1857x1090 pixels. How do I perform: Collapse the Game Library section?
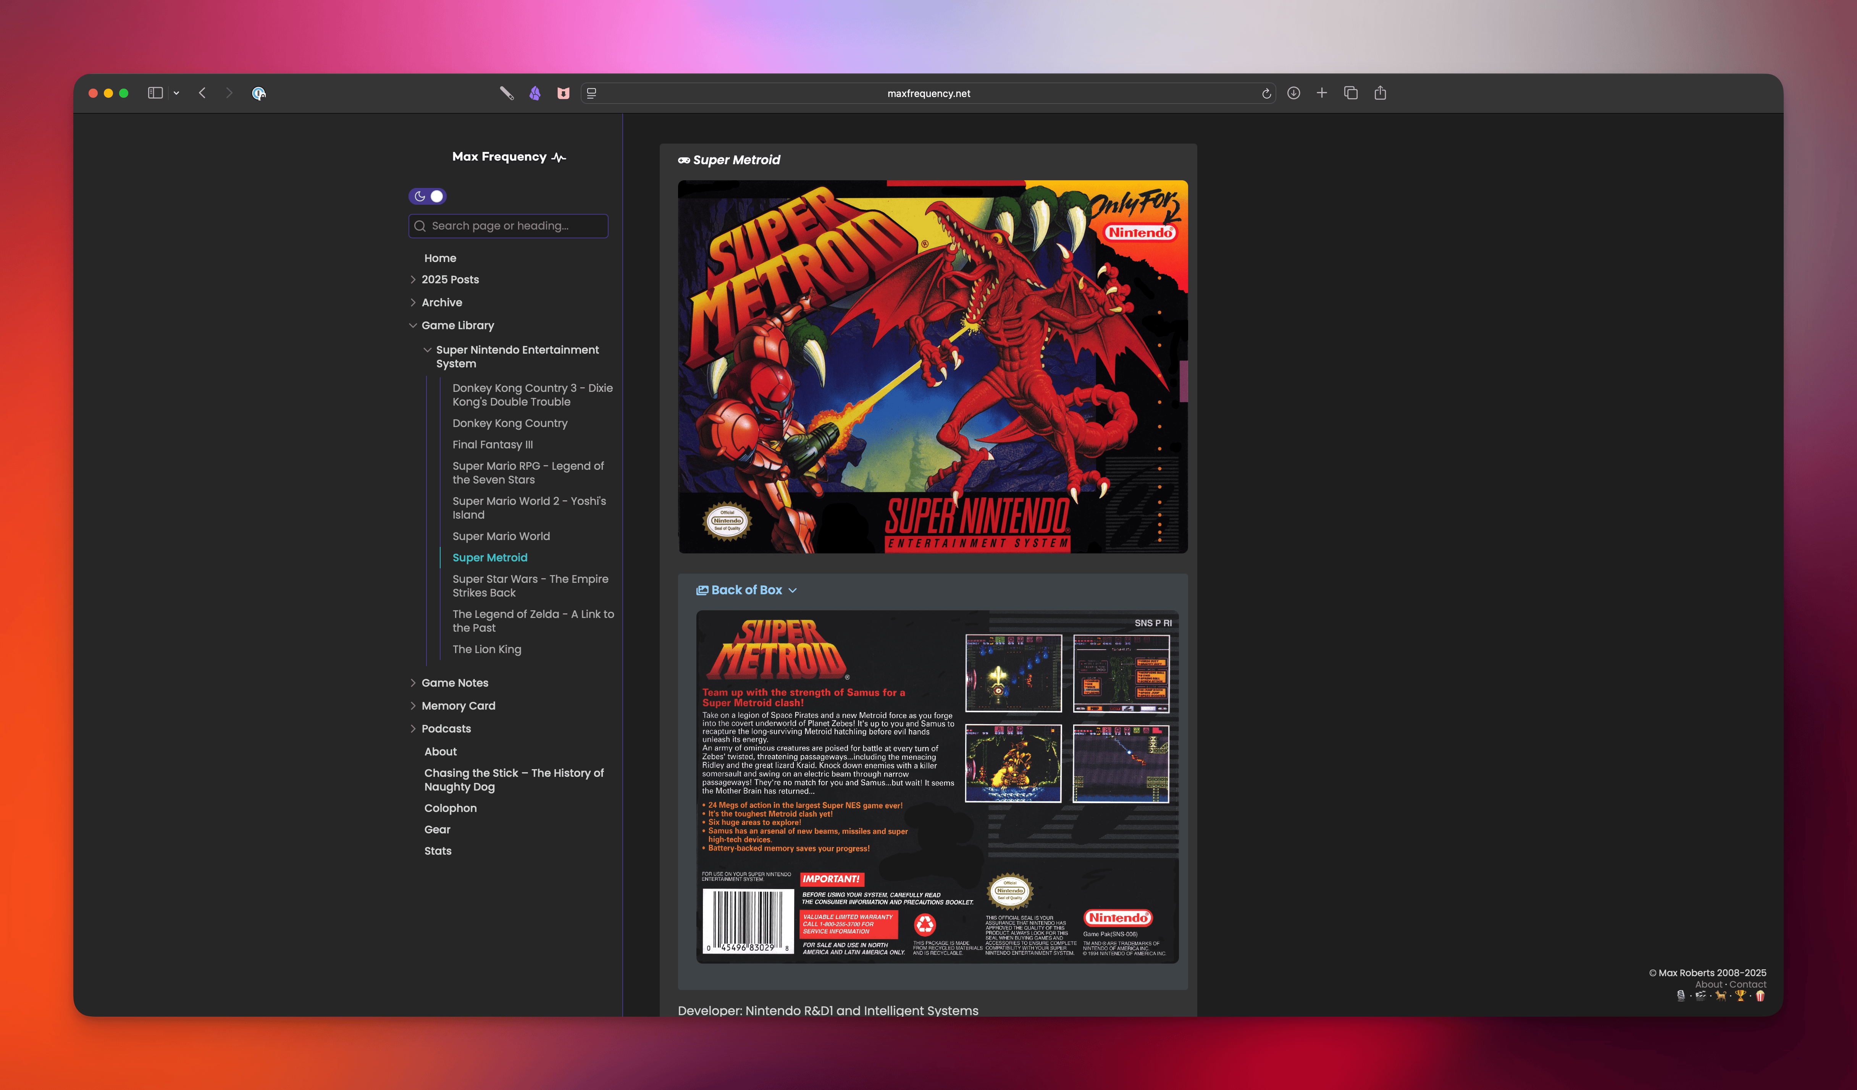tap(413, 326)
